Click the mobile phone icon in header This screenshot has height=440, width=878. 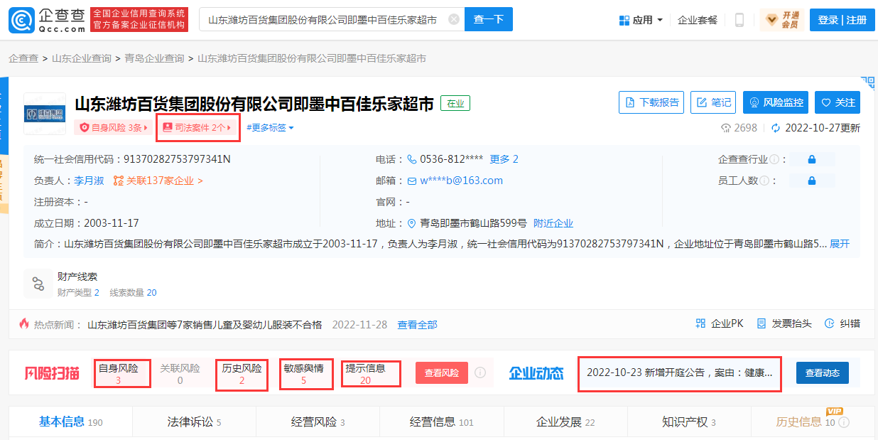coord(739,20)
